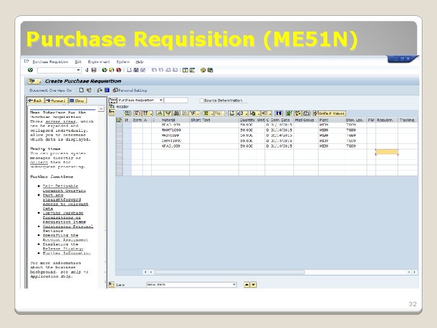Click the Save diskette icon
This screenshot has height=328, width=437.
pos(94,70)
